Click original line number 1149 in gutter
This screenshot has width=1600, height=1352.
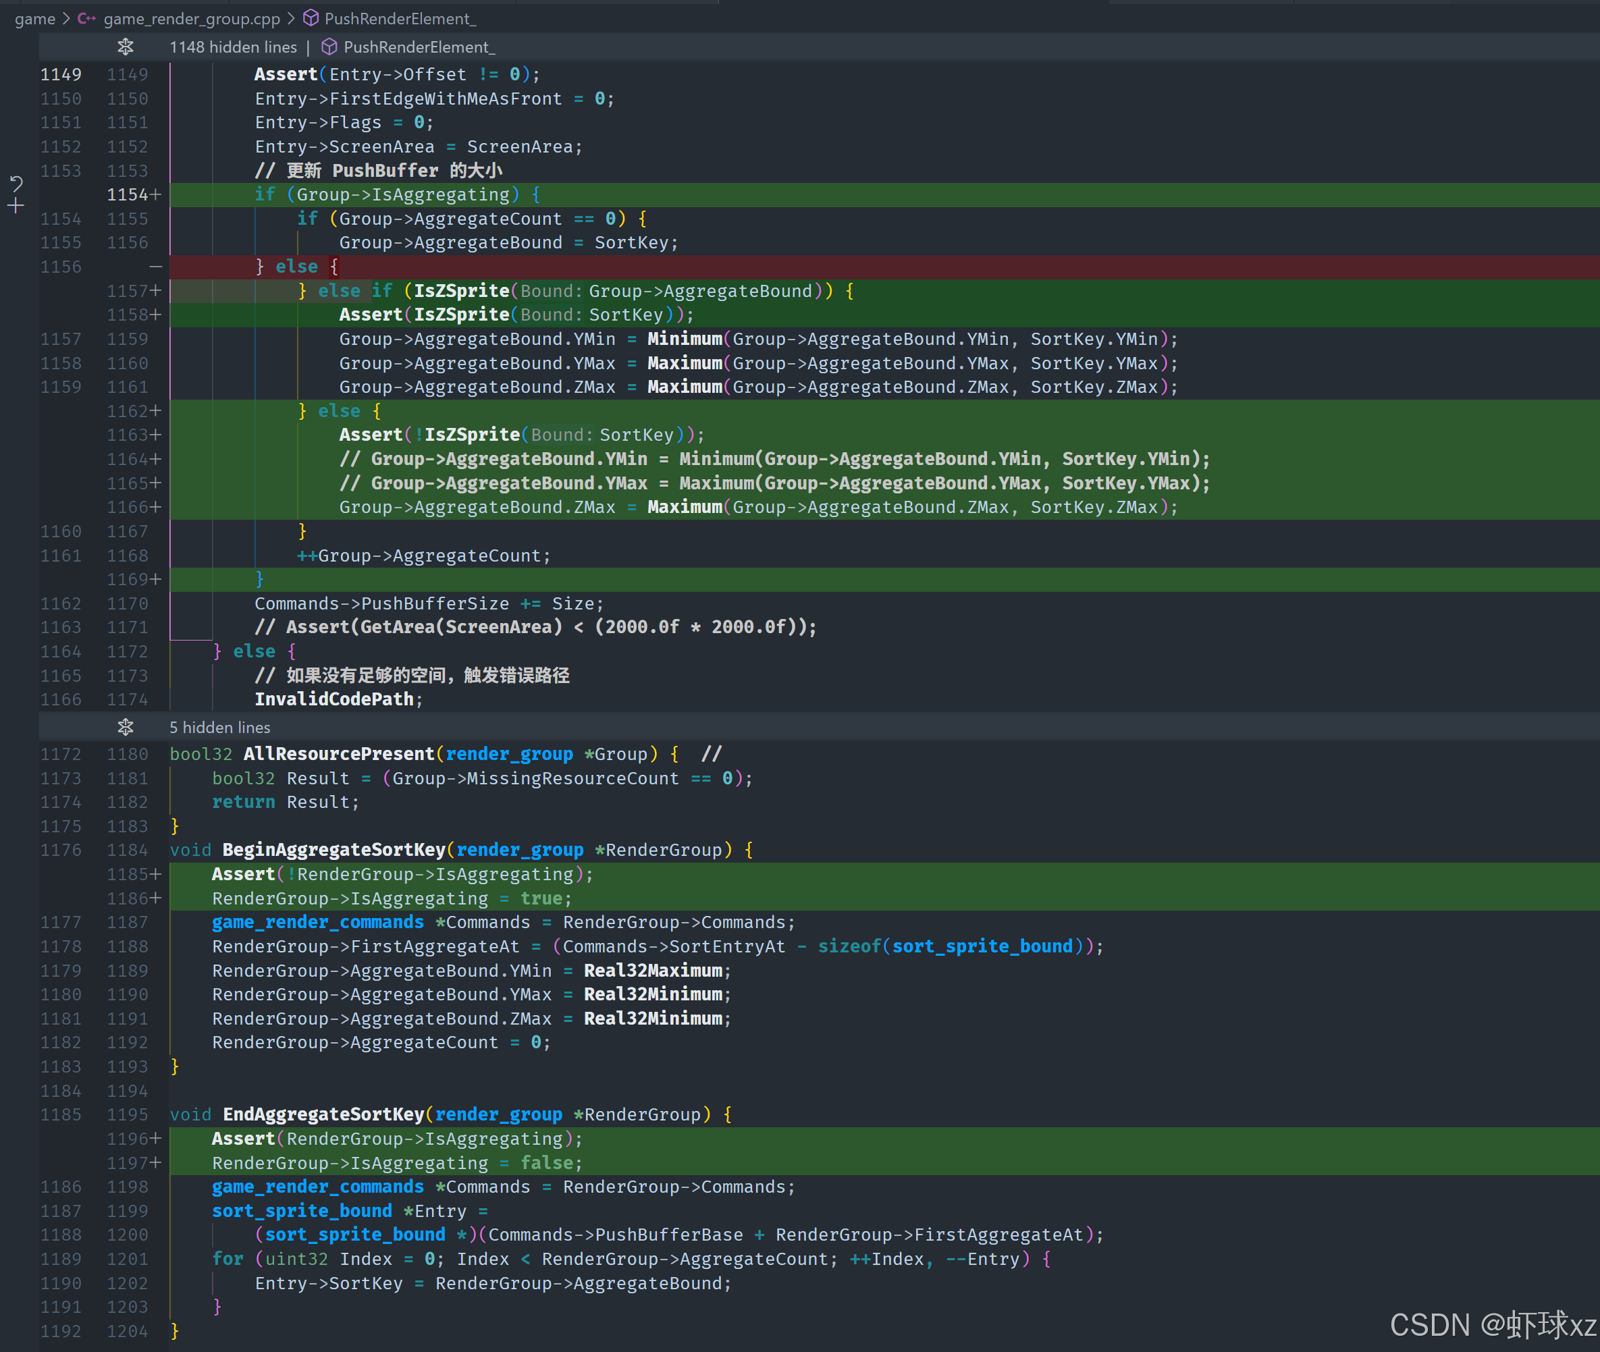(61, 74)
